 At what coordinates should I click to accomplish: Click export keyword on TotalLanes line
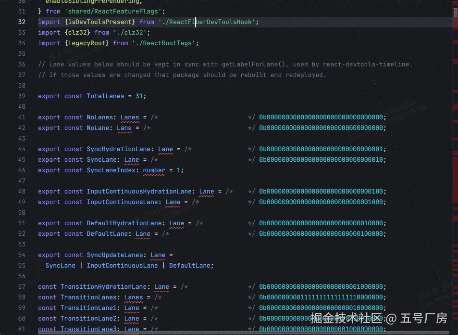pos(49,96)
